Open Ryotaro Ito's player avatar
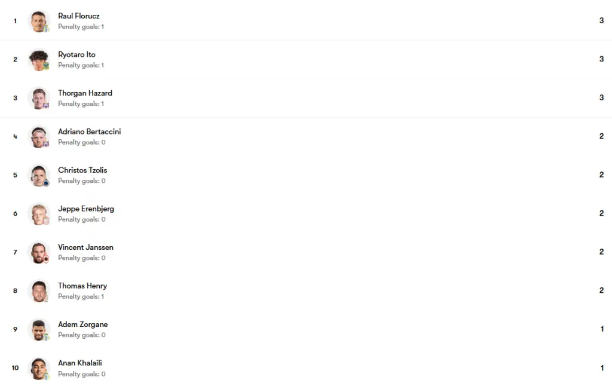 [39, 60]
